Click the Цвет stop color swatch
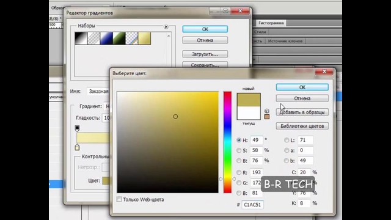391x220 pixels. (106, 181)
